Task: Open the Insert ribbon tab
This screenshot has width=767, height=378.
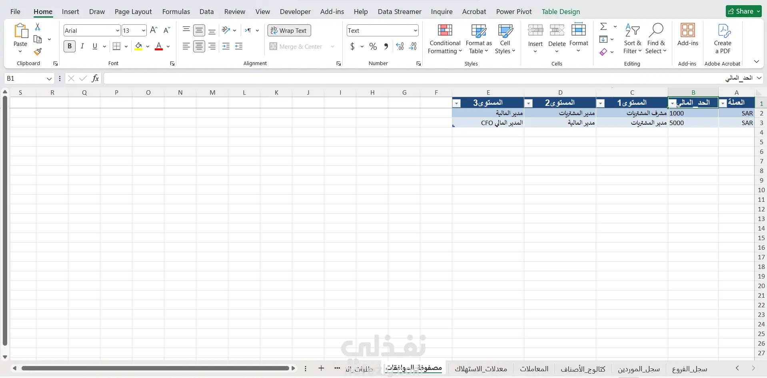Action: [70, 12]
